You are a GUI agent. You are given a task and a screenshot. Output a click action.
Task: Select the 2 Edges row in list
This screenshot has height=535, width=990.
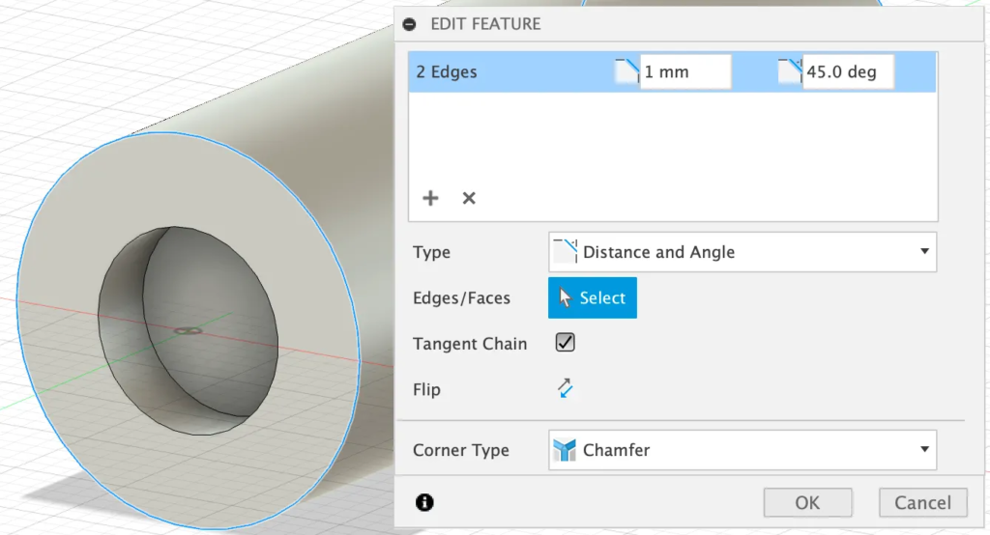[x=503, y=72]
